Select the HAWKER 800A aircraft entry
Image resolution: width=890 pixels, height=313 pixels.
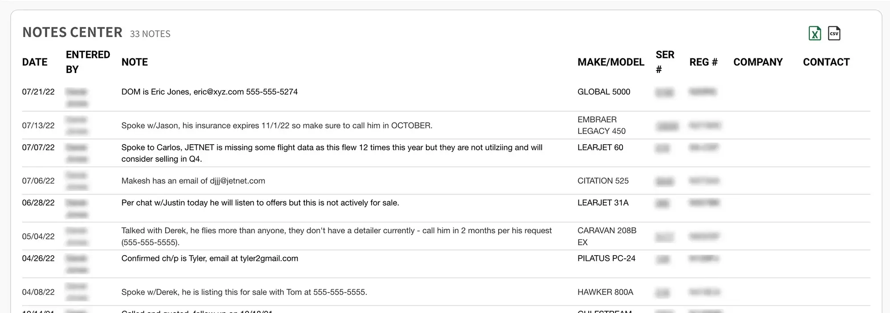pyautogui.click(x=605, y=292)
